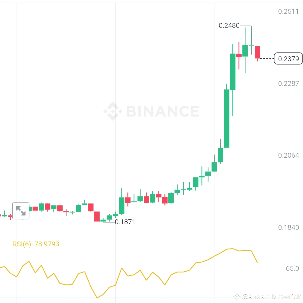Click the high price marker 0.2480

click(x=229, y=26)
